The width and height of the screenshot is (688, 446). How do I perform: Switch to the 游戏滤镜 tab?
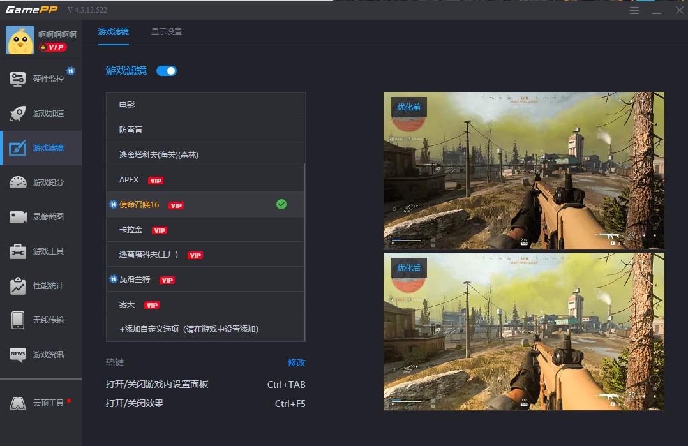click(x=113, y=32)
